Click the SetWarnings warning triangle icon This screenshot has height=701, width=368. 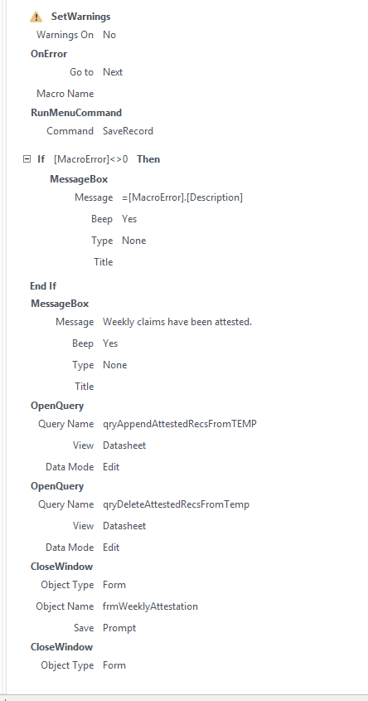36,17
